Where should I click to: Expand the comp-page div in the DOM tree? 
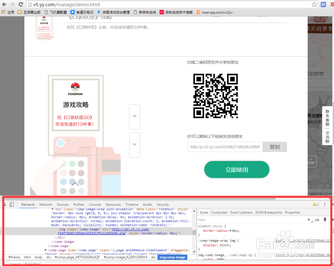[x=46, y=250]
